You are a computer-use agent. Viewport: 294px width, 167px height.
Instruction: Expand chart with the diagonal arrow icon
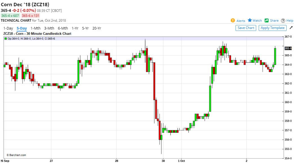point(291,28)
